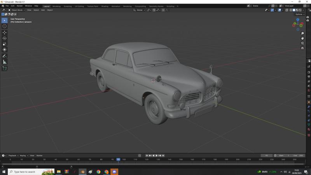Open the Render menu
This screenshot has height=175, width=311.
point(19,6)
